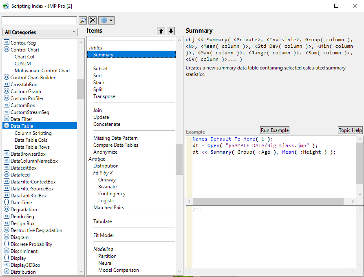Click the Run Example button
The image size is (364, 277).
[x=274, y=130]
